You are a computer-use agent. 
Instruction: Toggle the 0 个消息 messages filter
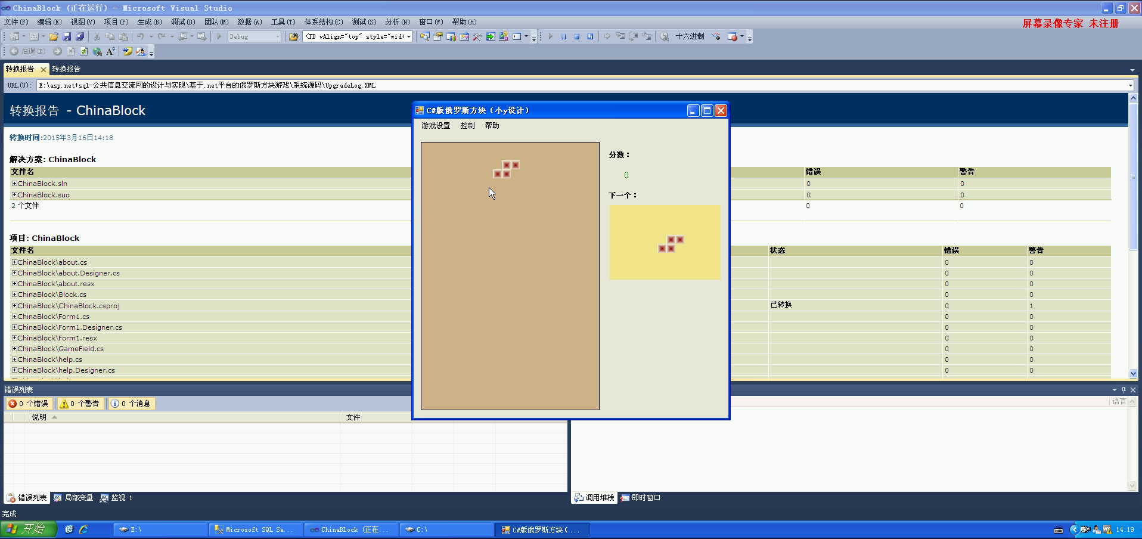(x=131, y=404)
